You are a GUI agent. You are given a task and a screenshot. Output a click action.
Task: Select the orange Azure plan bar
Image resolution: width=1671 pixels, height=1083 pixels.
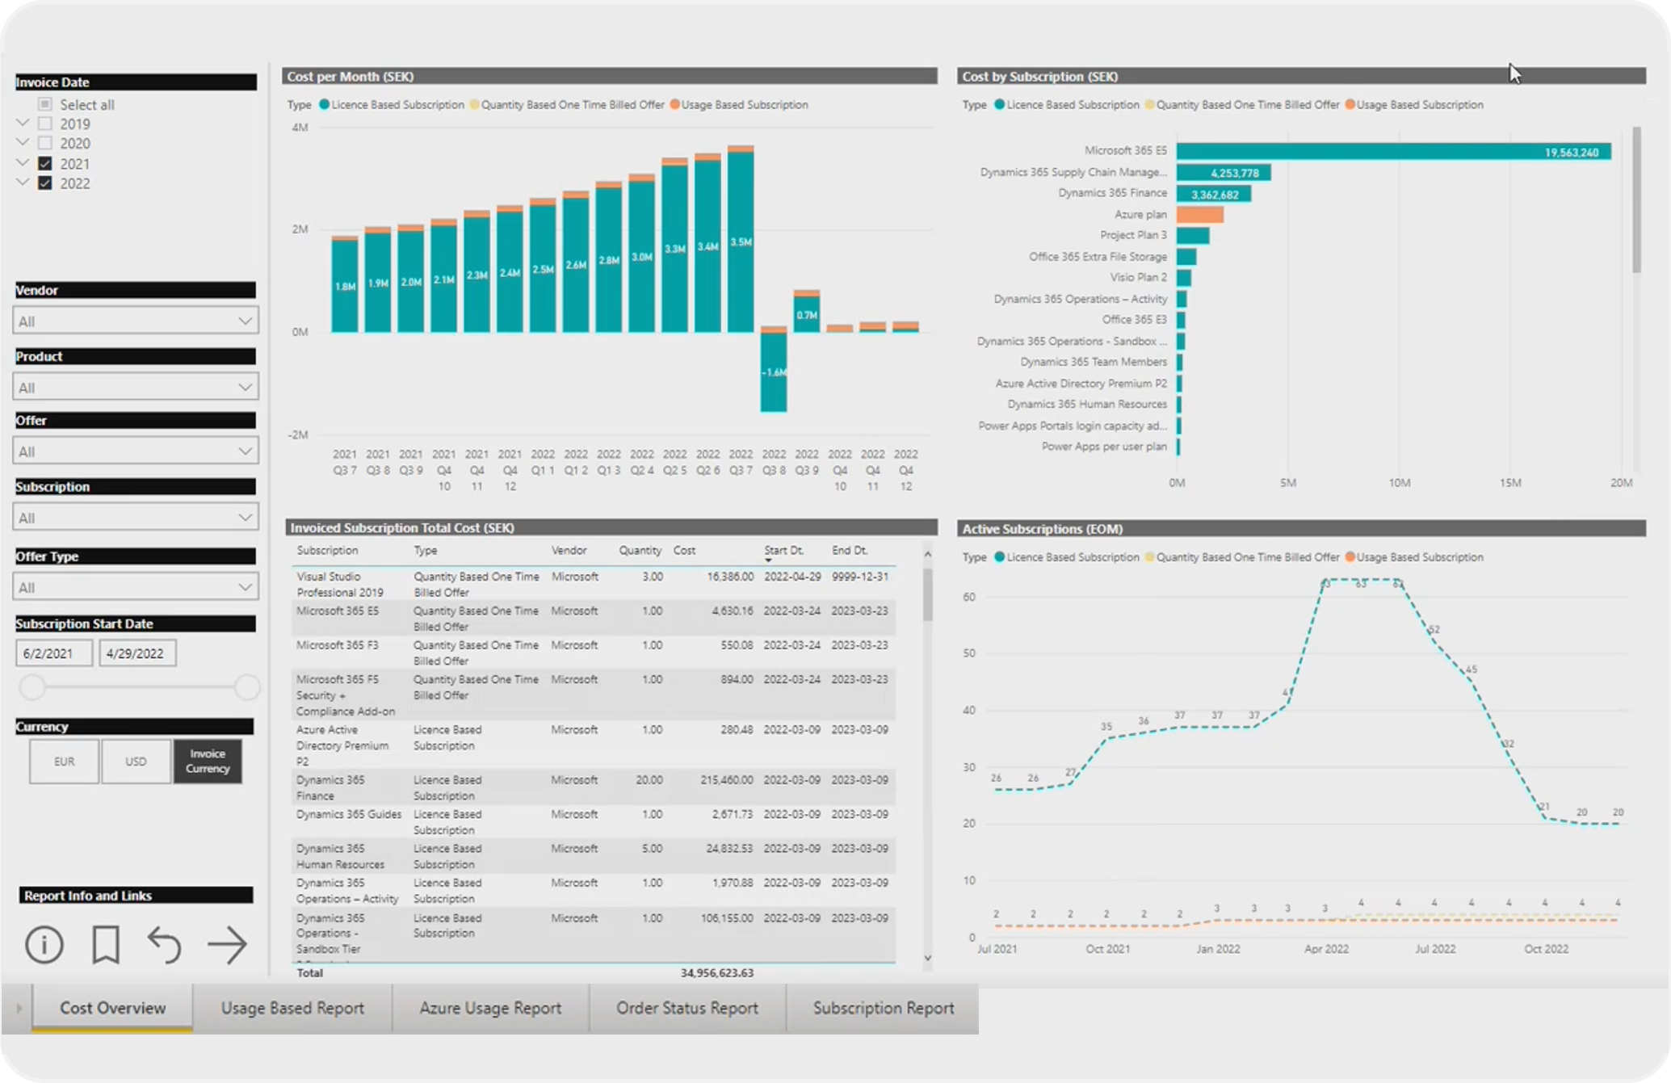click(x=1200, y=215)
